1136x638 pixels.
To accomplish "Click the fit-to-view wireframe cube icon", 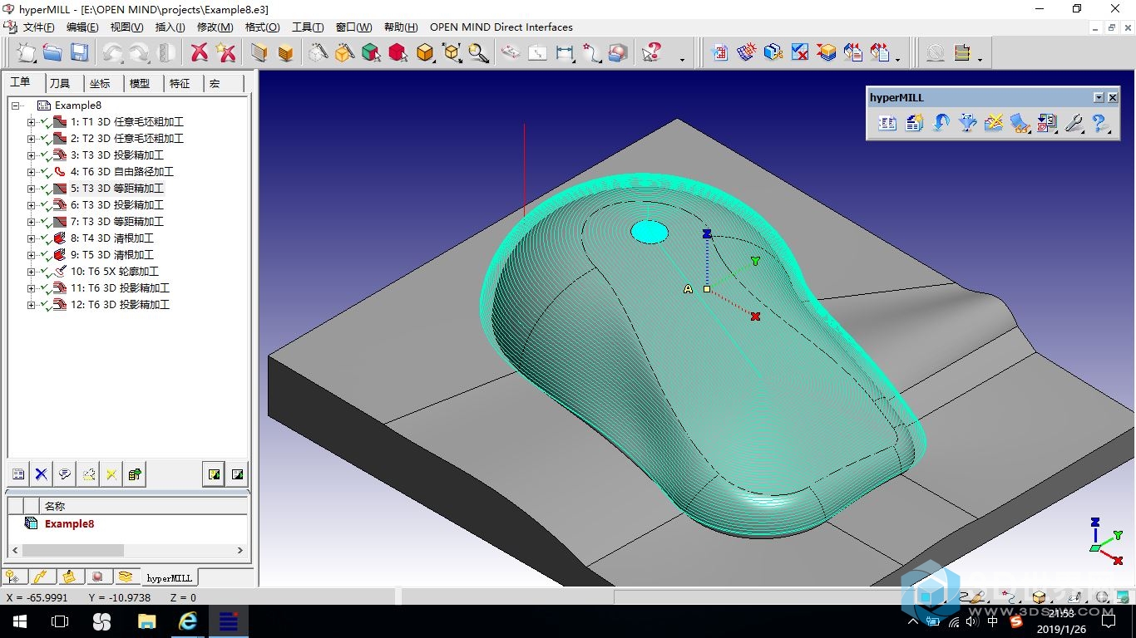I will coord(452,53).
